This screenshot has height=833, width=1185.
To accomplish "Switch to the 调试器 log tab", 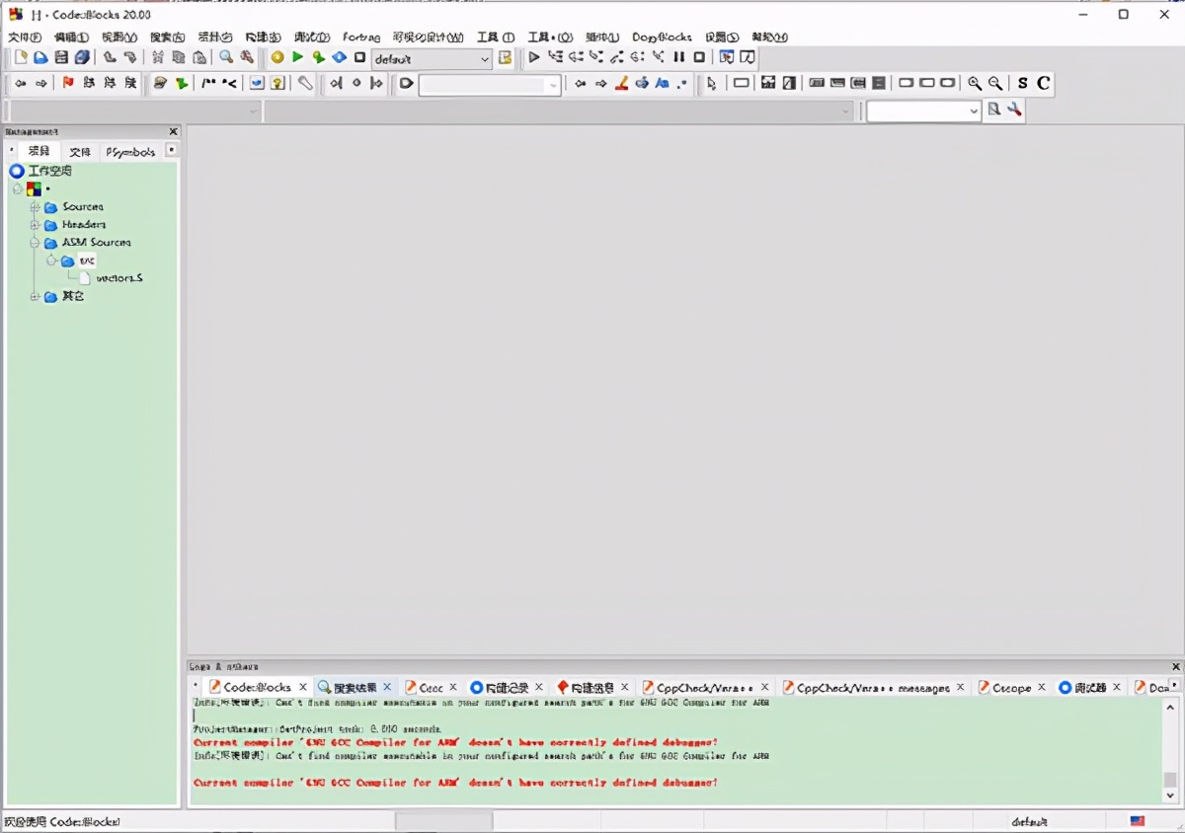I will point(1090,686).
